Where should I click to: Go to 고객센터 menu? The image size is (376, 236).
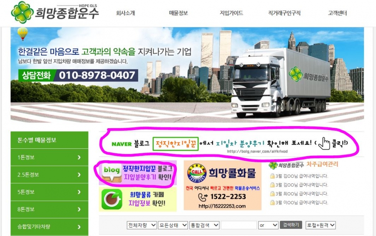tap(337, 13)
